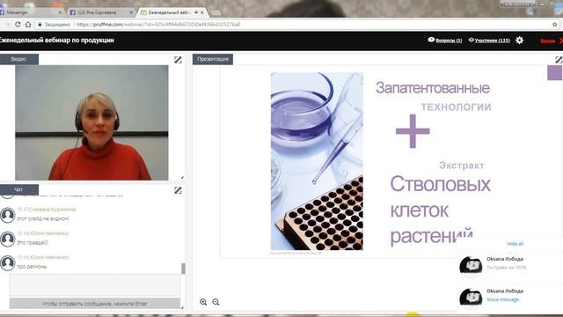Click the chat name Снежана Кузнецова
The height and width of the screenshot is (317, 563).
(53, 210)
